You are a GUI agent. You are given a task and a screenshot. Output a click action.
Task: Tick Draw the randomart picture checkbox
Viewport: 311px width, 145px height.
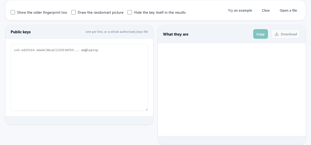pyautogui.click(x=73, y=12)
